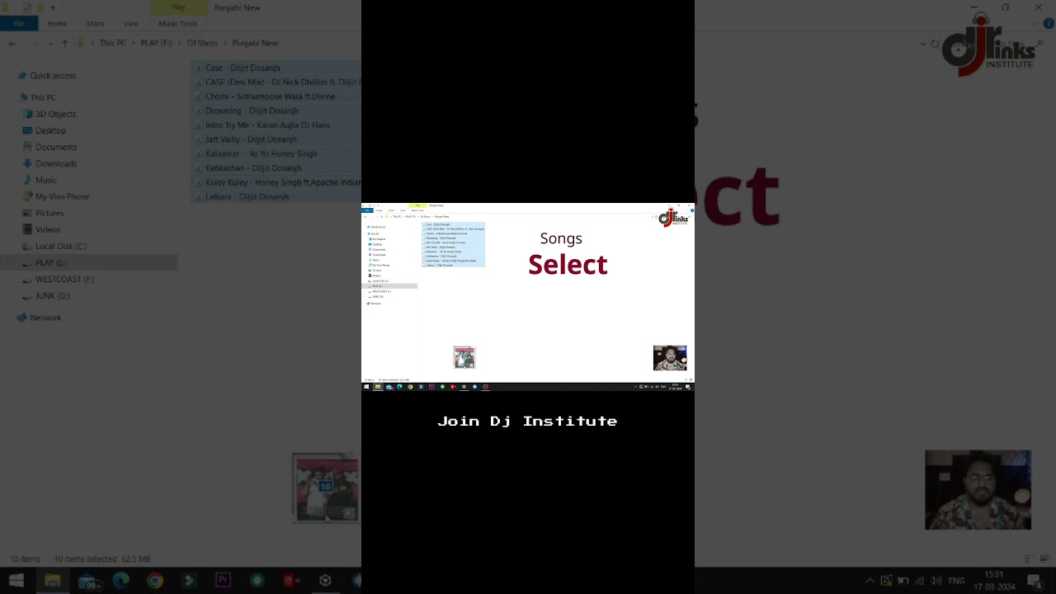Screen dimensions: 1056x594
Task: Open the File tab in background Explorer ribbon
Action: coord(18,24)
